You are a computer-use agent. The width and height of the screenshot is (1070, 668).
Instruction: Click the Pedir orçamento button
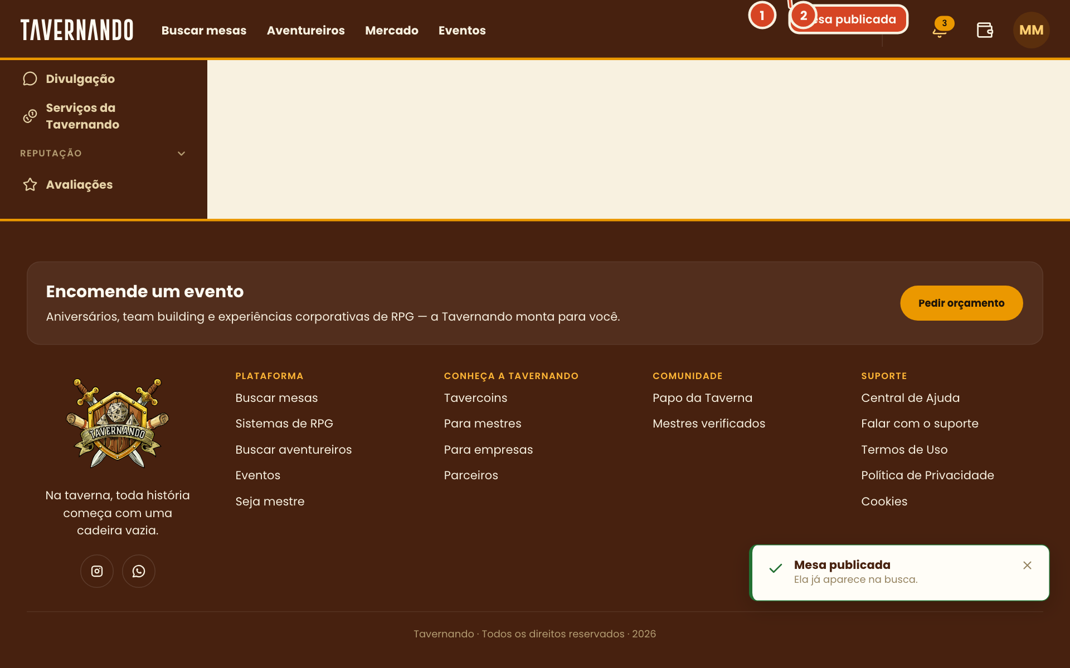961,303
